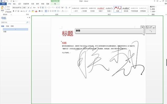Click the Grow Font icon
The width and height of the screenshot is (167, 104).
coord(28,8)
